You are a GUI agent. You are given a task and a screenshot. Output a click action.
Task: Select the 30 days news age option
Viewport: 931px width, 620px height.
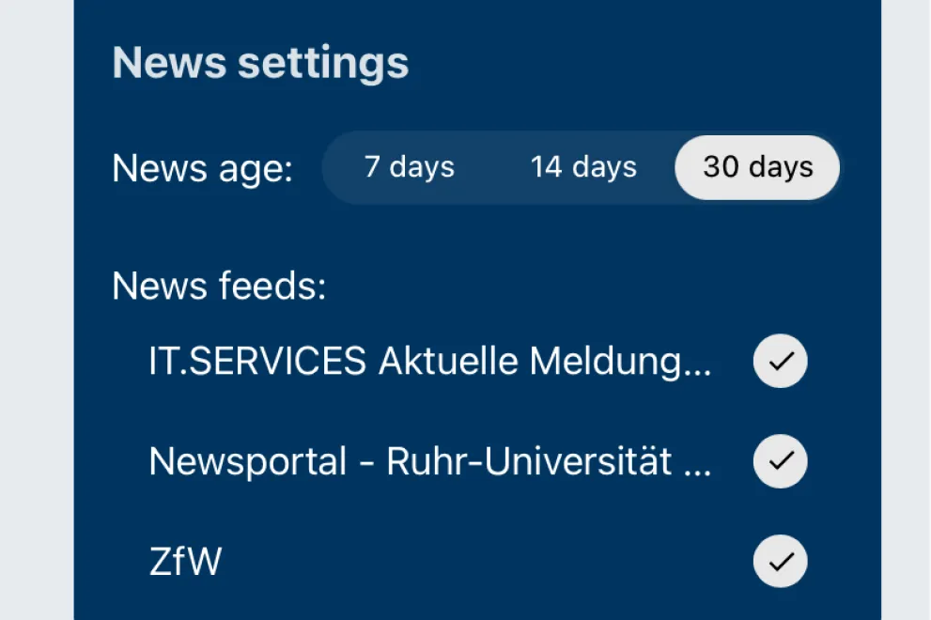[x=756, y=167]
